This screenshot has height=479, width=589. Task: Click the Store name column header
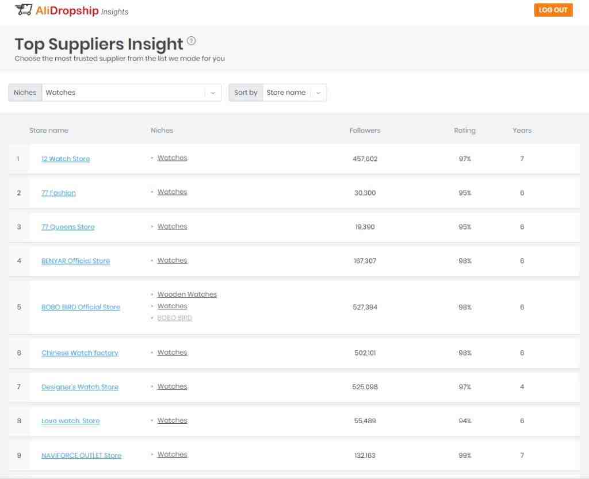click(x=49, y=131)
